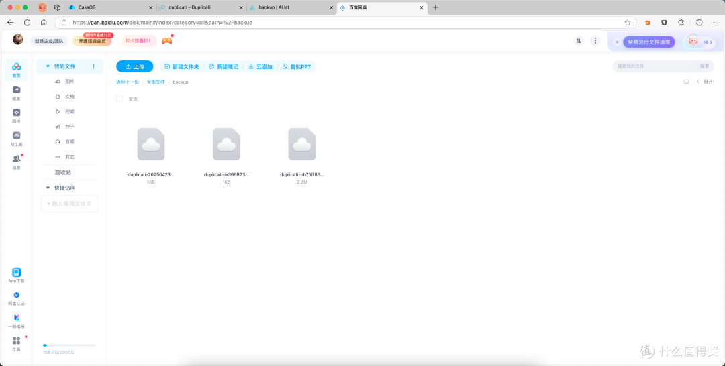Image resolution: width=725 pixels, height=366 pixels.
Task: Open the 智能PPT tool
Action: pyautogui.click(x=297, y=66)
